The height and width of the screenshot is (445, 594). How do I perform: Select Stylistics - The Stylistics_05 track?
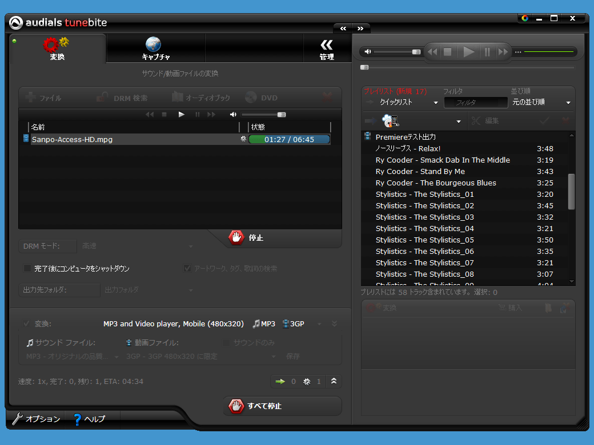point(465,240)
